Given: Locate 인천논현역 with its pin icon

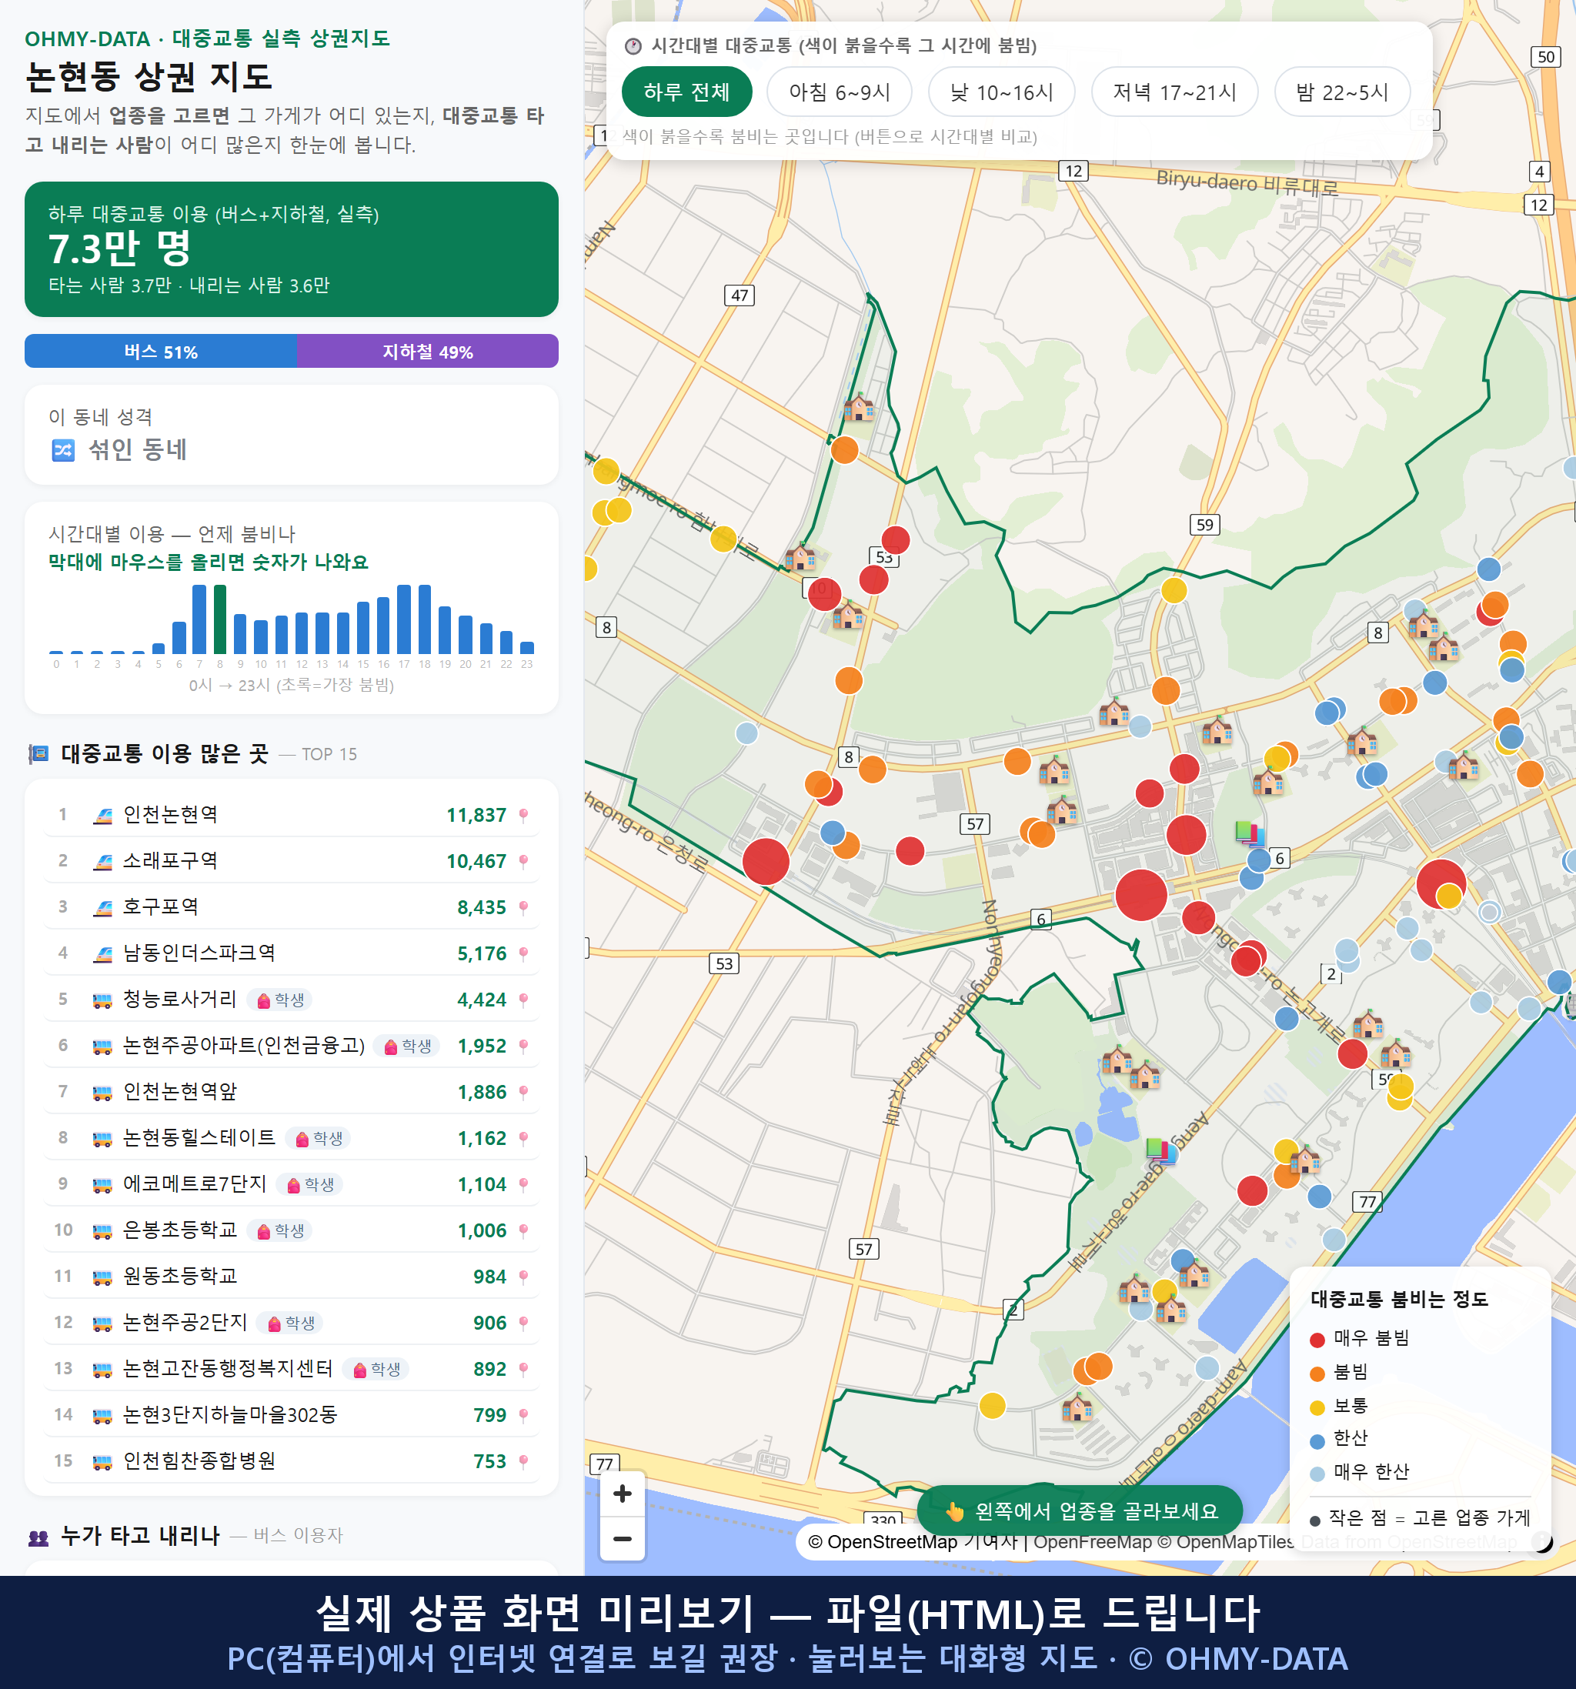Looking at the screenshot, I should coord(523,816).
